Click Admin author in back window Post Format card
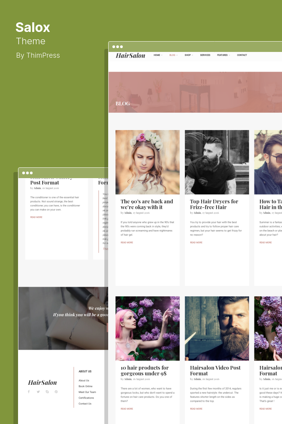Image resolution: width=282 pixels, height=424 pixels. tap(37, 188)
